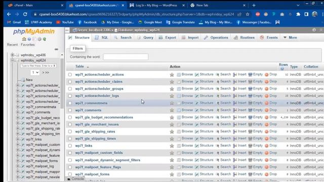Screen dimensions: 324x182
Task: Check the wp7f_gla_budget_recommendations checkbox
Action: click(70, 117)
